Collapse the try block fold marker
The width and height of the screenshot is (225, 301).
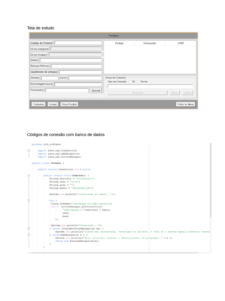pos(29,200)
